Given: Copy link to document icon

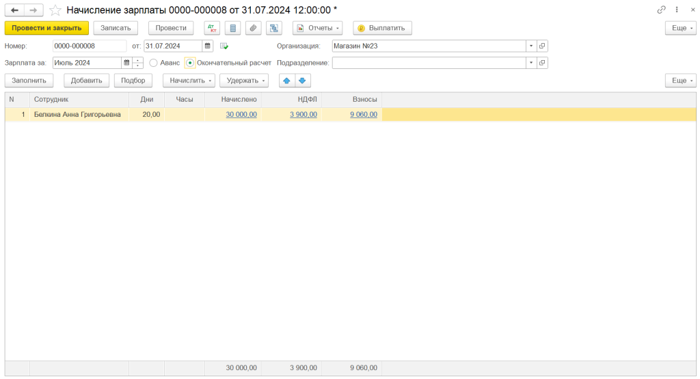Looking at the screenshot, I should coord(661,10).
